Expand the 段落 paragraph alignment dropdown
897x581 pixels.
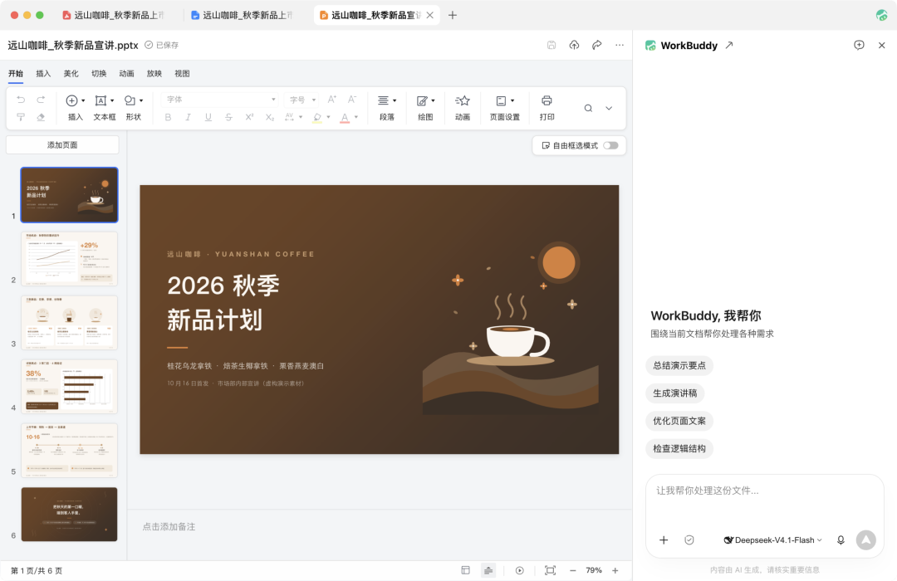coord(395,100)
